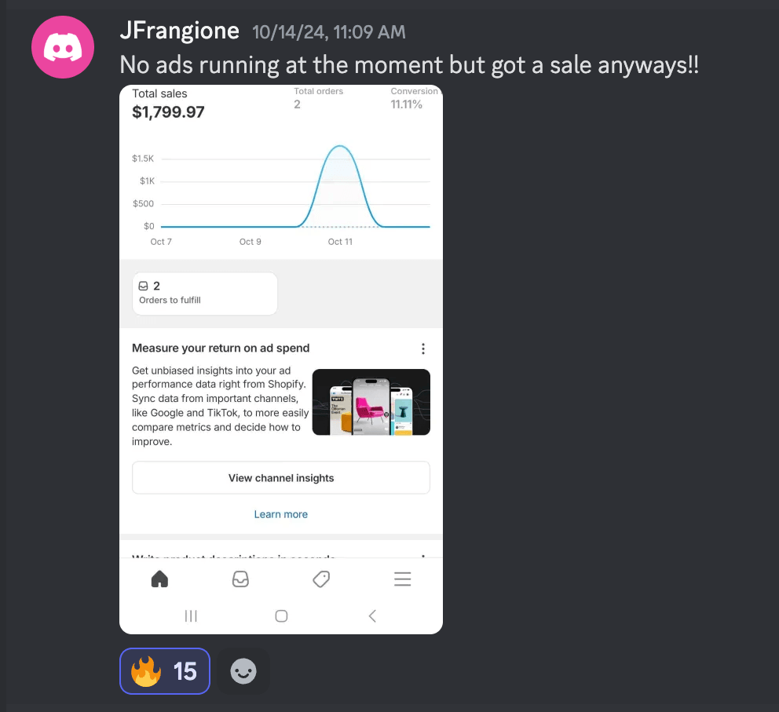Click JFrangione's pink Discord avatar
The width and height of the screenshot is (779, 712).
[63, 47]
